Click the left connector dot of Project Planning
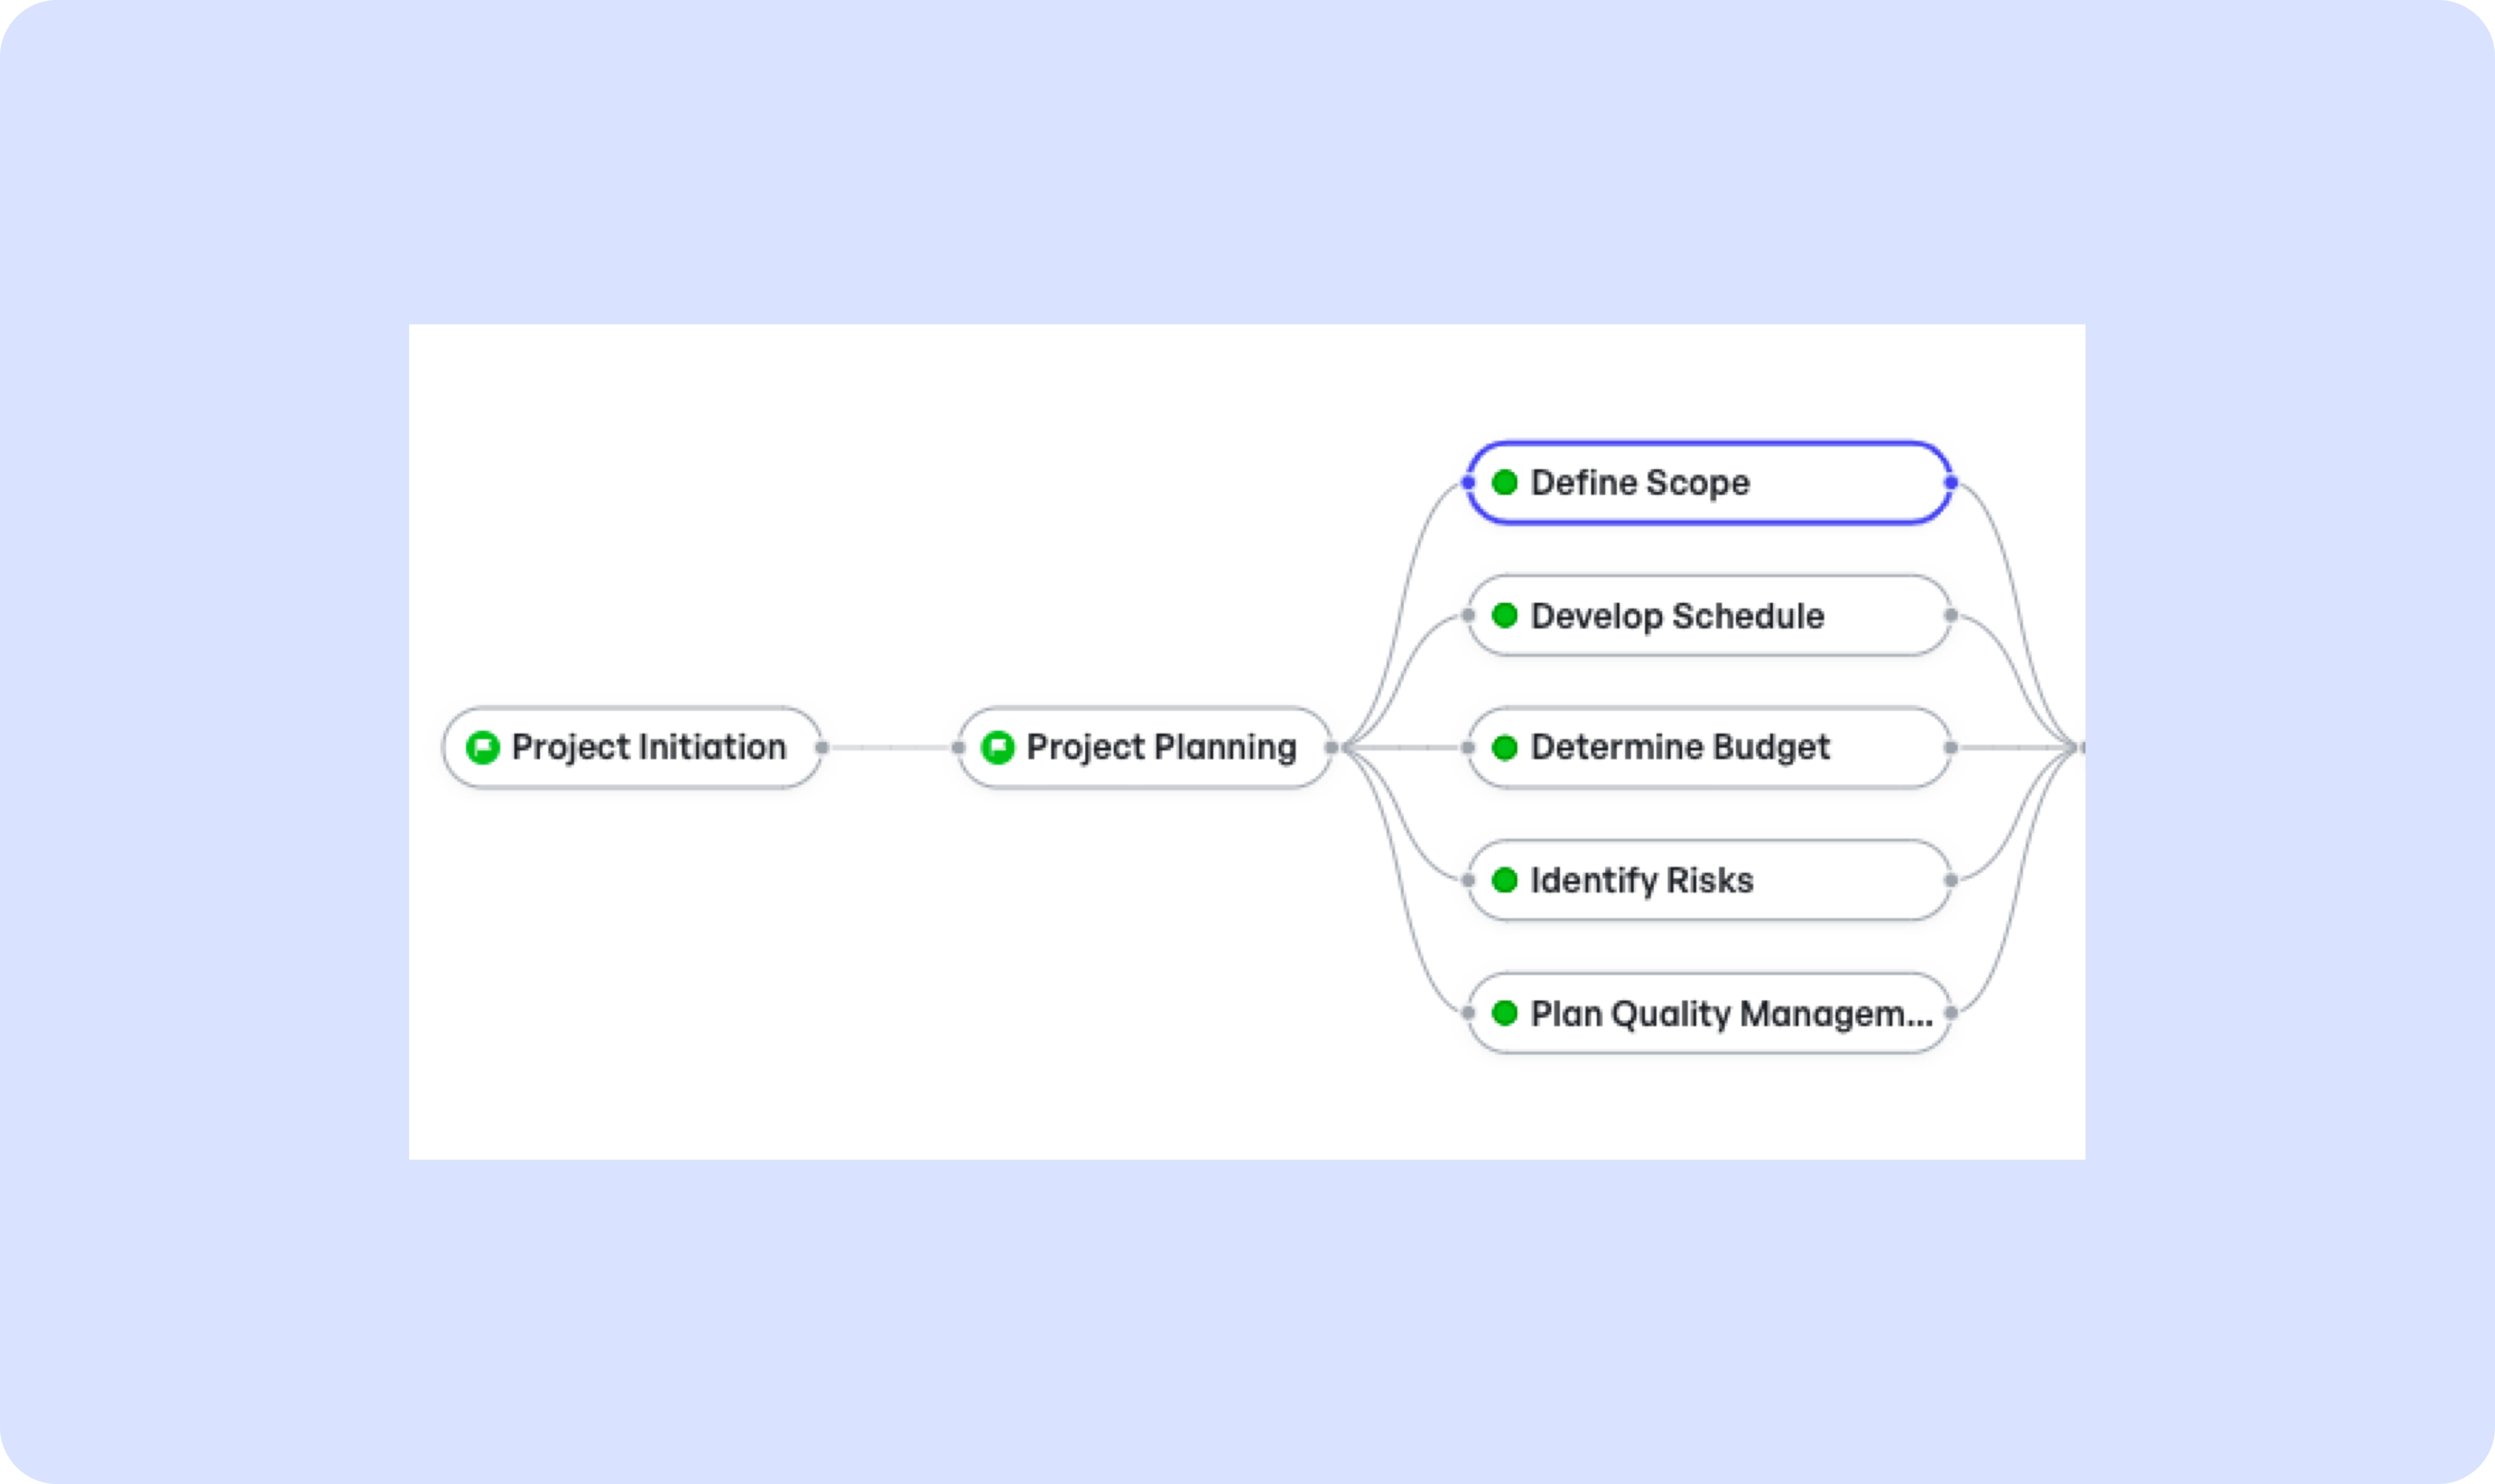The width and height of the screenshot is (2495, 1484). tap(958, 747)
